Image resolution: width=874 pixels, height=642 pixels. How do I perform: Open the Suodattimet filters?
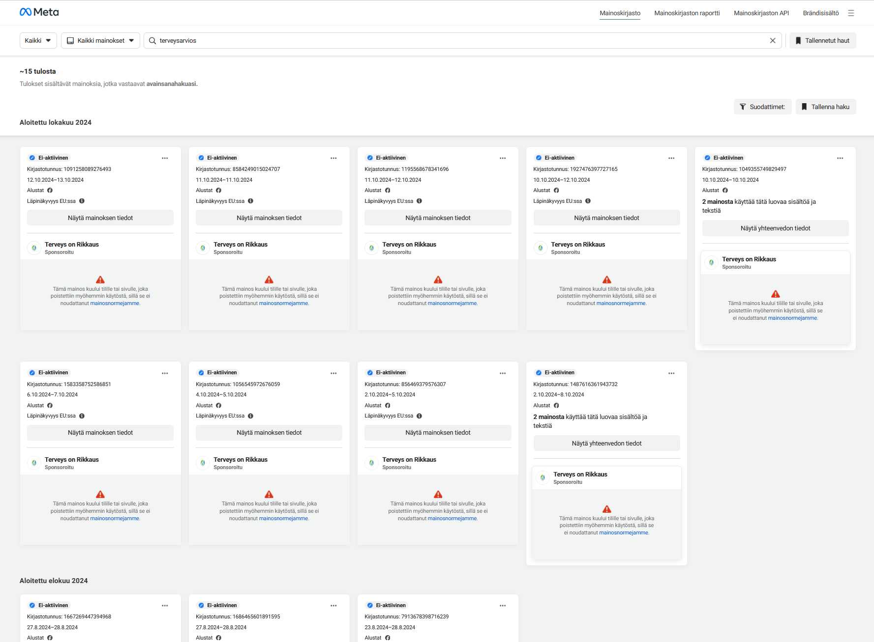point(763,107)
